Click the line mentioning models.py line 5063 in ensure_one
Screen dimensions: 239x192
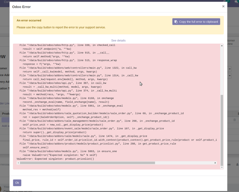(68, 151)
